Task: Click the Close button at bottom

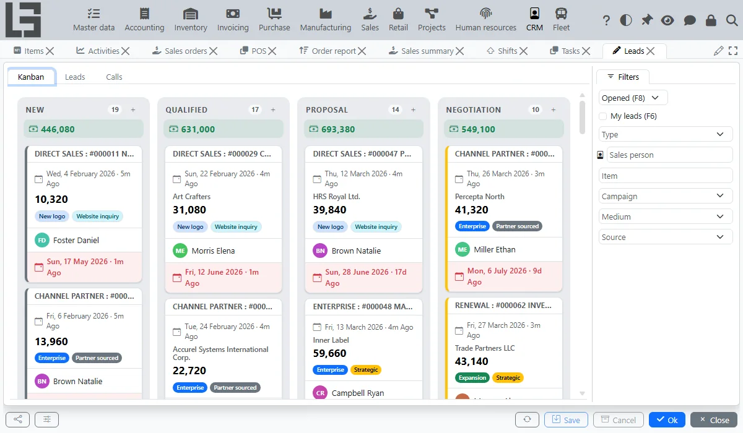Action: coord(714,420)
